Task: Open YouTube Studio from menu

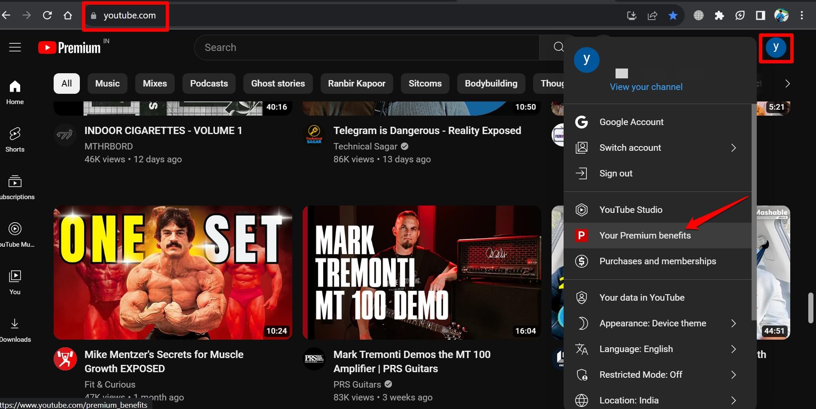Action: (657, 210)
